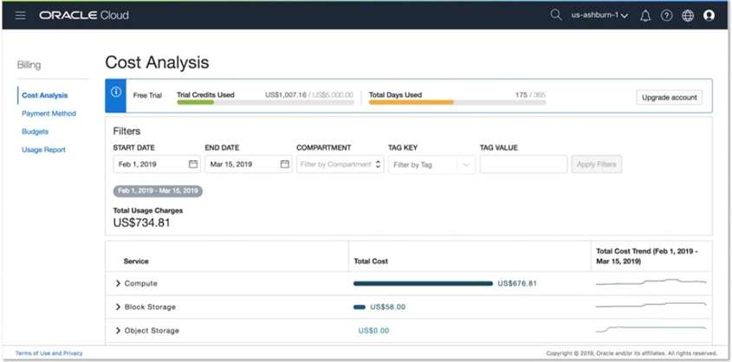Open the search magnifier icon
This screenshot has height=362, width=732.
pos(555,15)
